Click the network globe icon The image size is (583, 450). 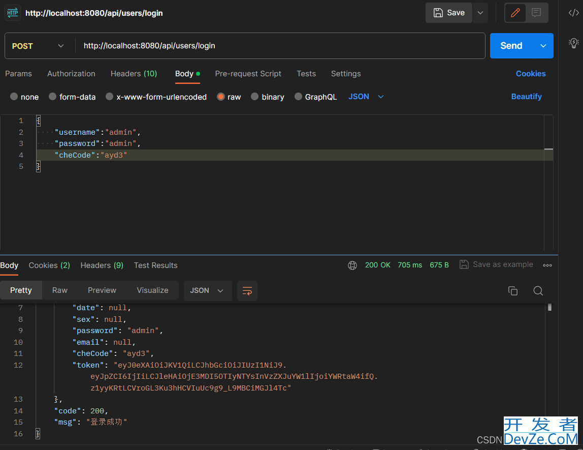point(352,265)
